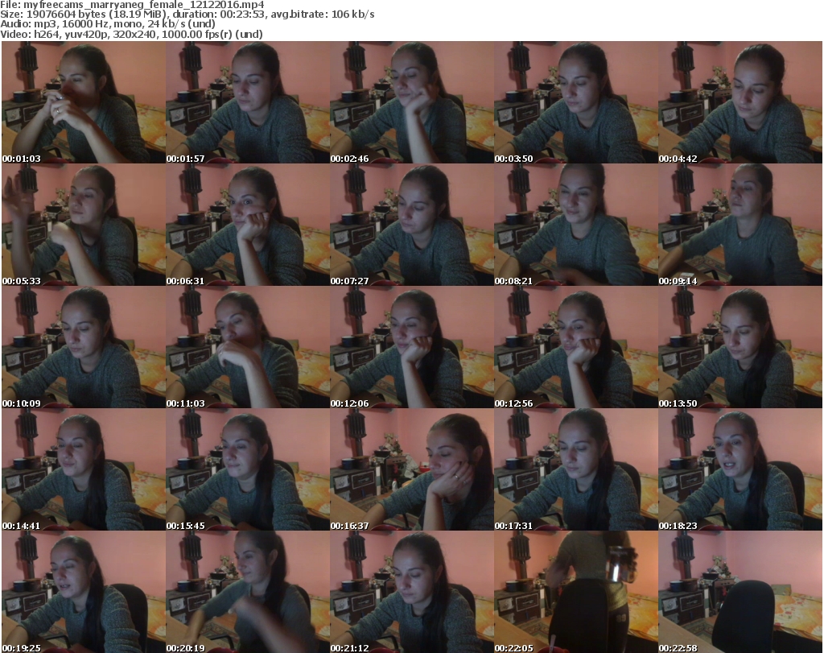Pick the 00:12:56 preview frame

coord(576,348)
